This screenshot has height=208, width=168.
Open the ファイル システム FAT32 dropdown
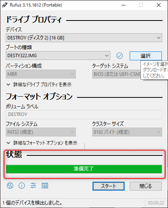coord(41,132)
